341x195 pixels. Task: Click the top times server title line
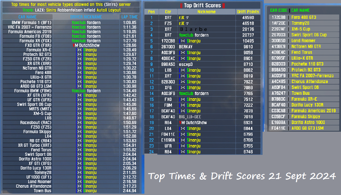click(x=71, y=5)
